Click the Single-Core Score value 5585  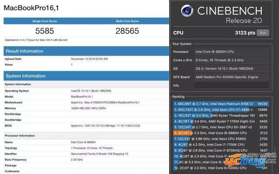44,31
